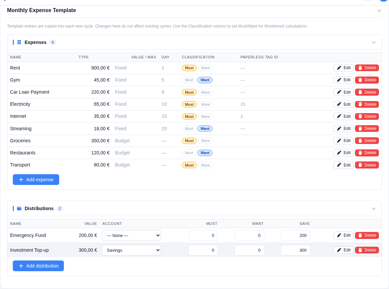This screenshot has height=289, width=389.
Task: Click Emergency Fund Want amount field
Action: (249, 236)
